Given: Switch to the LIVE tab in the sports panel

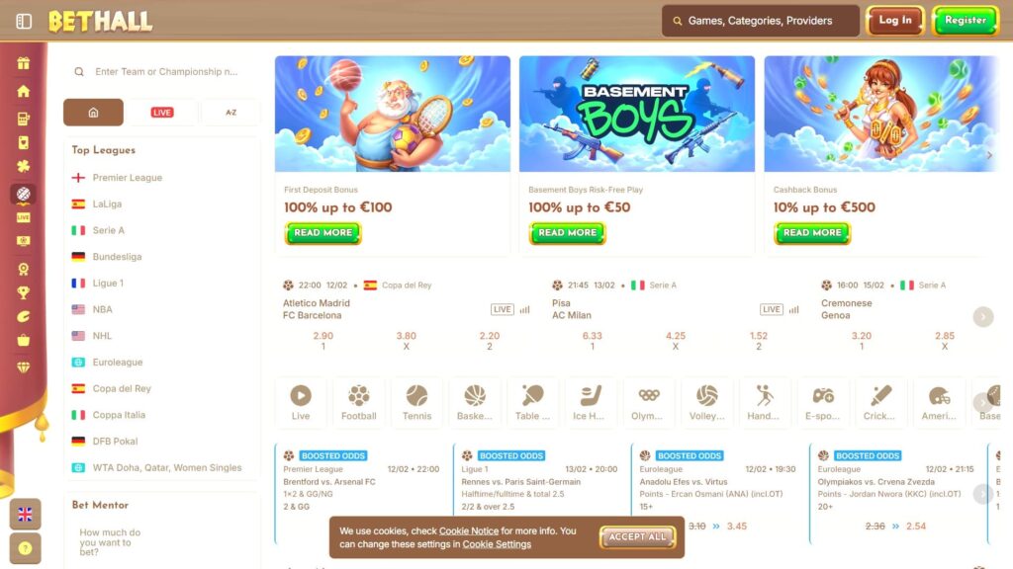Looking at the screenshot, I should coord(161,113).
